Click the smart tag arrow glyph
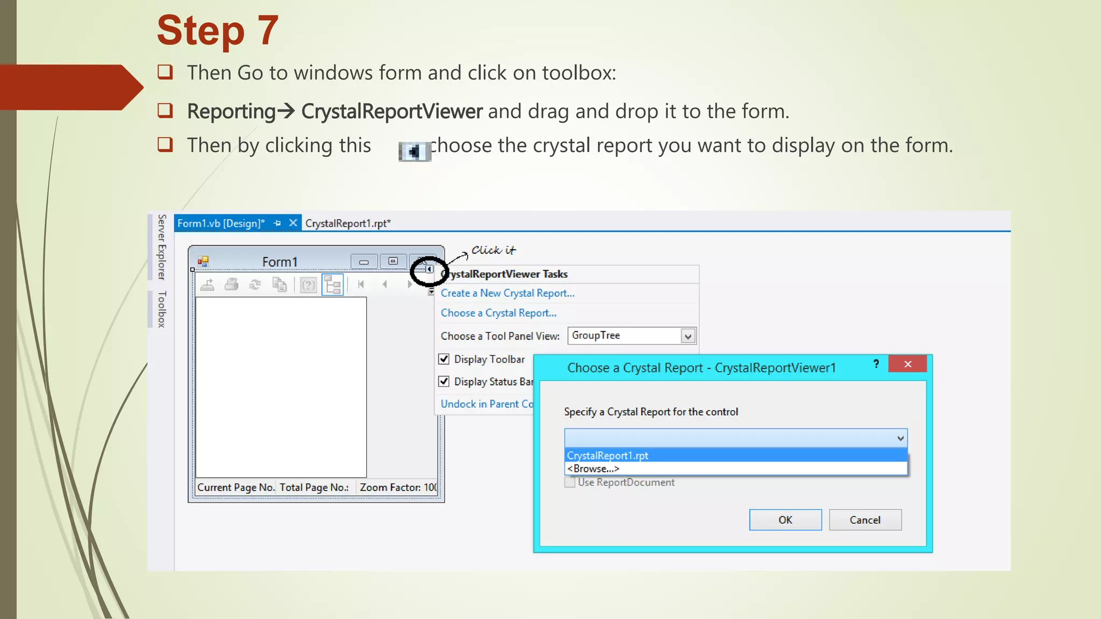This screenshot has height=619, width=1101. coord(429,269)
